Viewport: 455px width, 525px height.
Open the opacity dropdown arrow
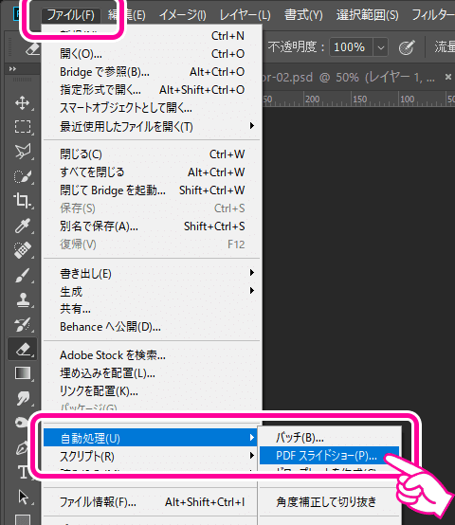(x=381, y=47)
